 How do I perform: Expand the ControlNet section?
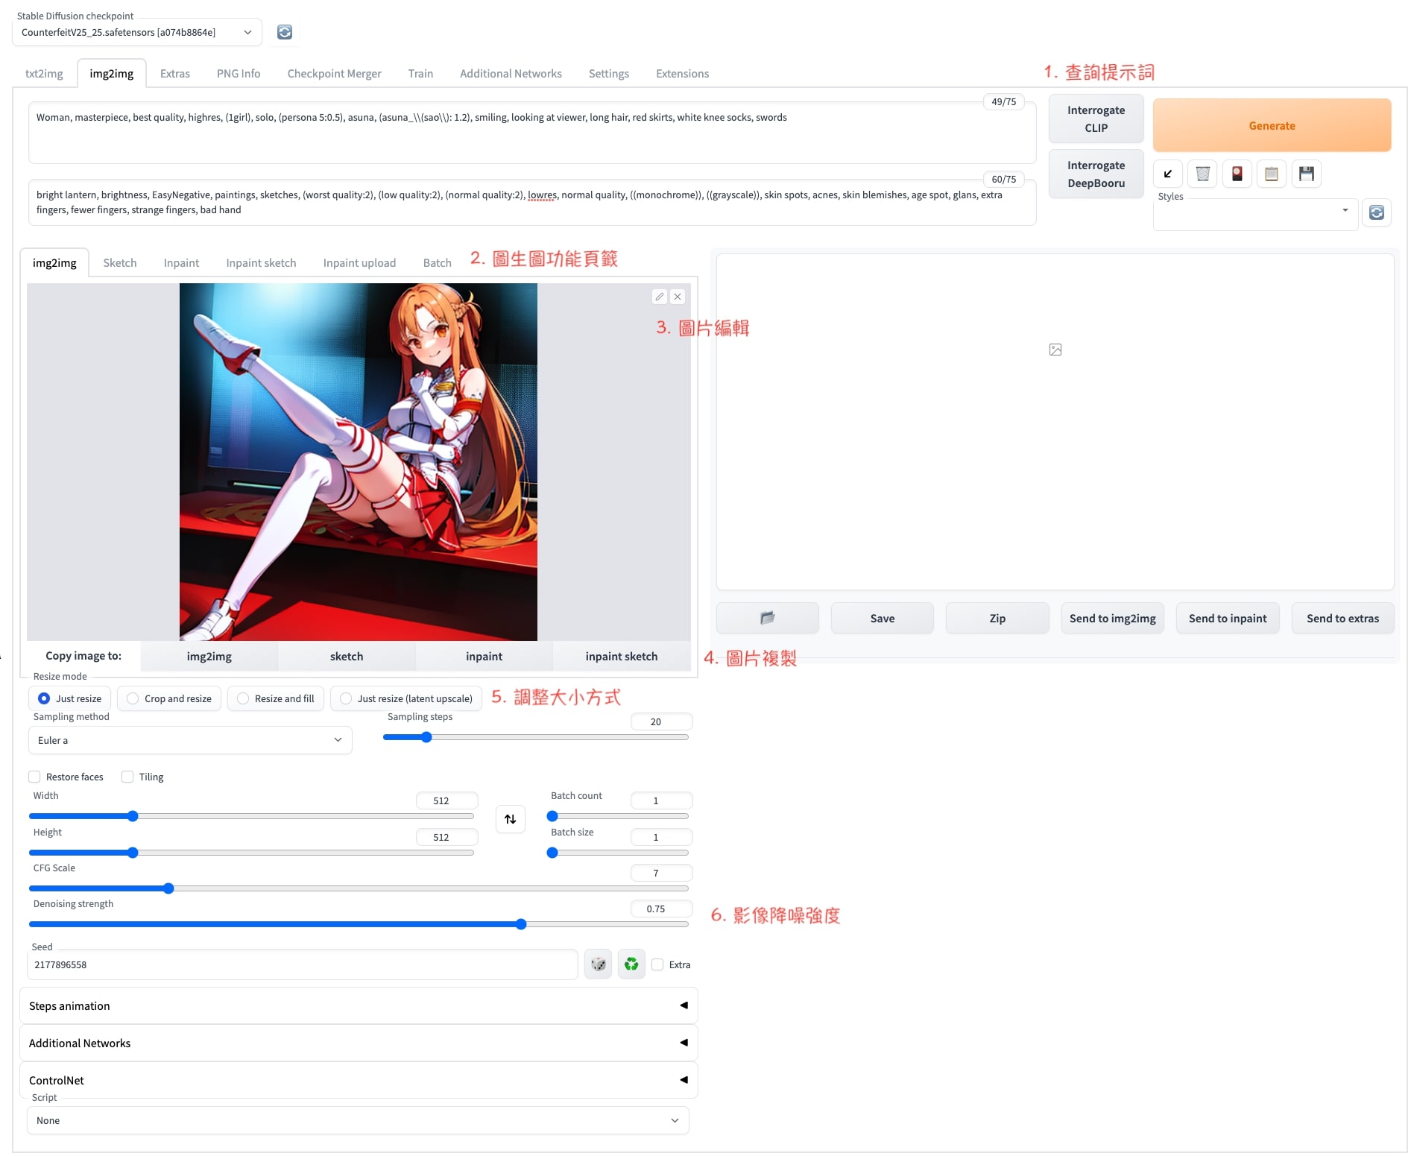pos(359,1080)
